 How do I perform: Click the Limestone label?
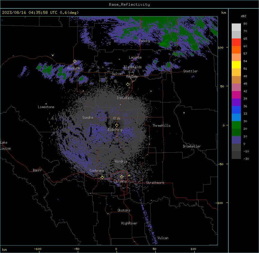(46, 107)
